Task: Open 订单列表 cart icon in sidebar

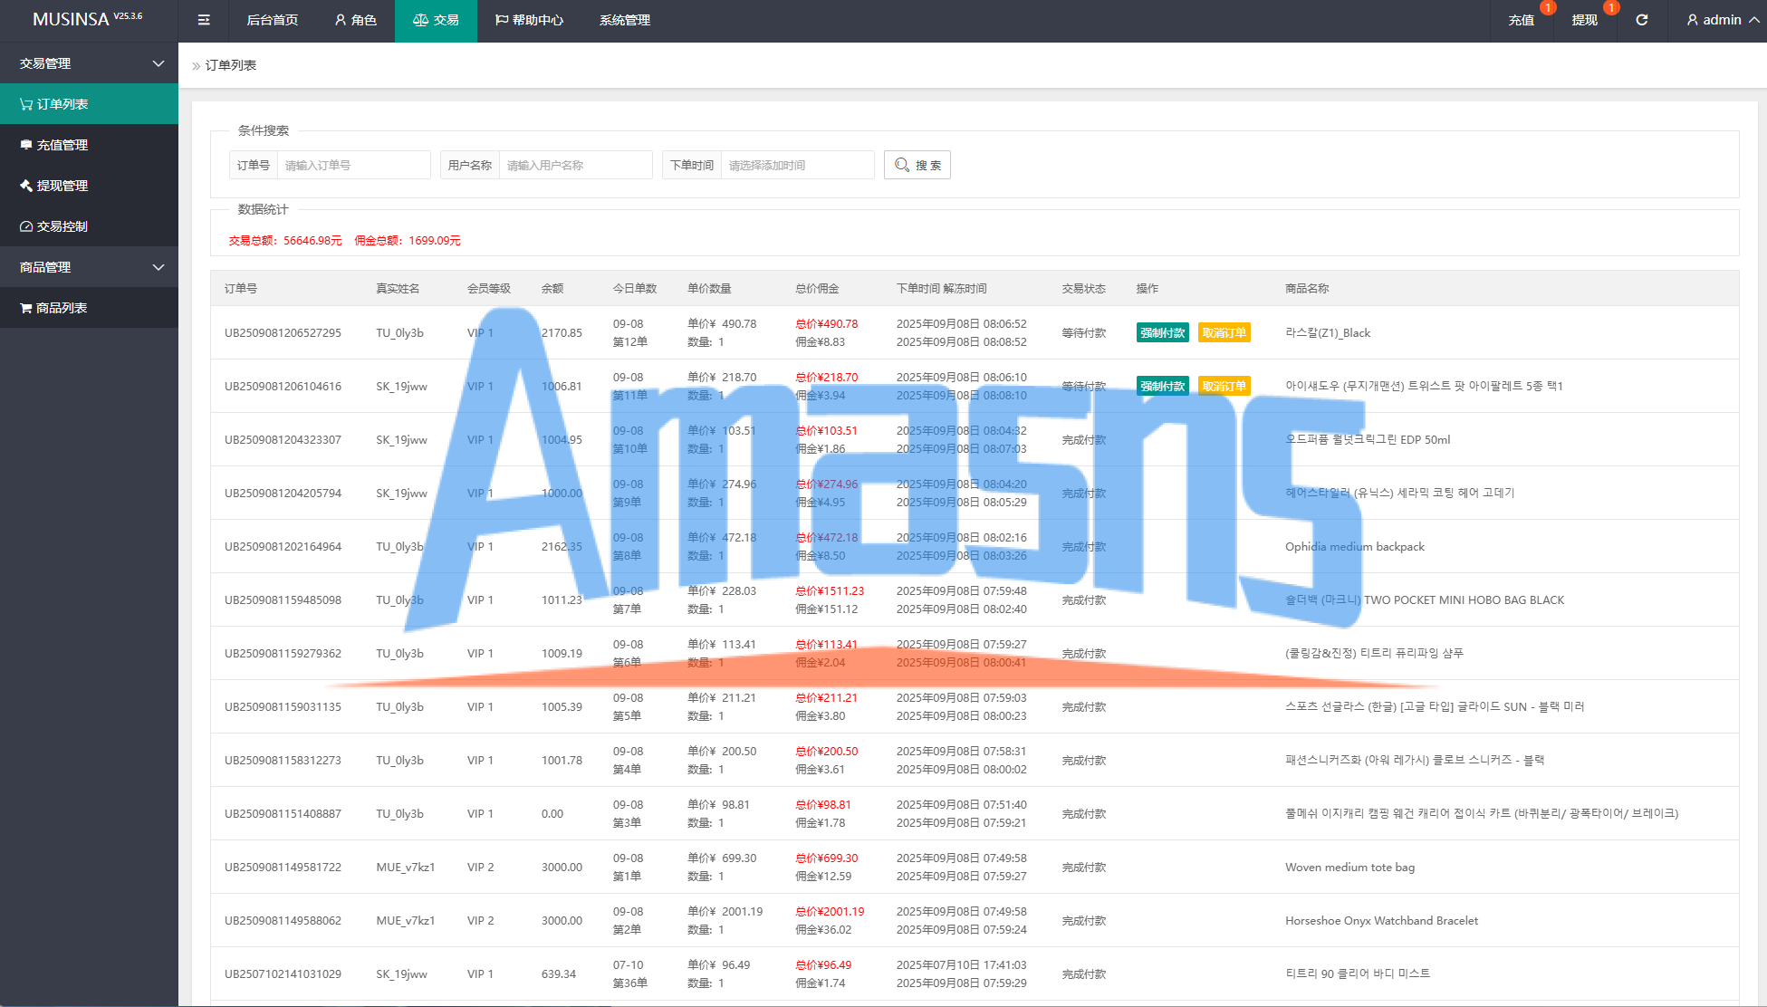Action: pyautogui.click(x=26, y=104)
